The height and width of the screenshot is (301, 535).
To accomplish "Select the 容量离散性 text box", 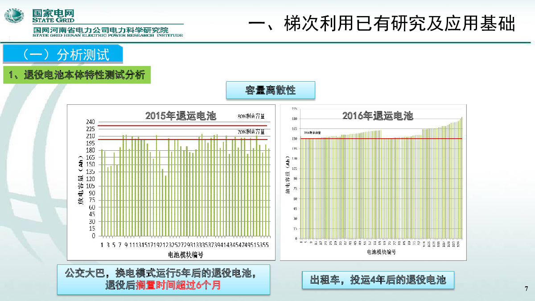I will point(271,90).
